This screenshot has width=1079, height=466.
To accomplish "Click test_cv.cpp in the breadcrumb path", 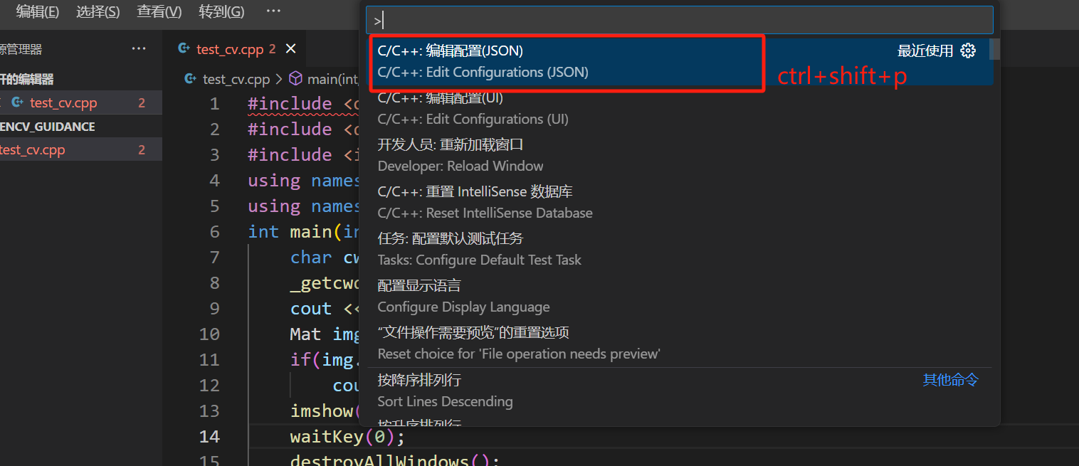I will point(236,79).
